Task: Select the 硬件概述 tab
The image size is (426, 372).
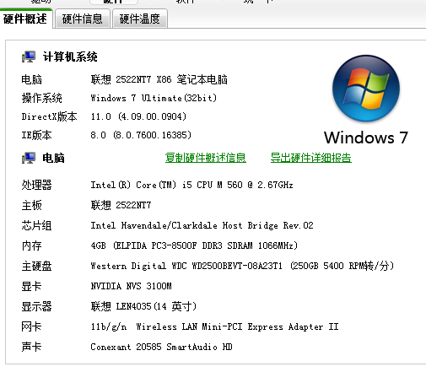Action: point(25,19)
